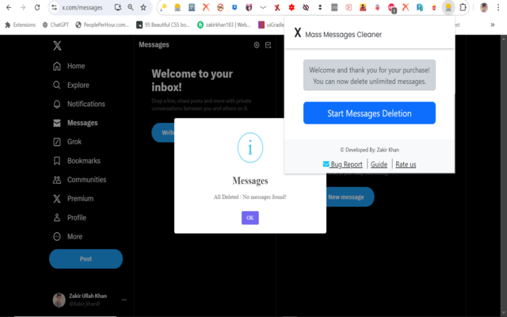Click OK in the Messages dialog
Image resolution: width=507 pixels, height=317 pixels.
pyautogui.click(x=250, y=218)
